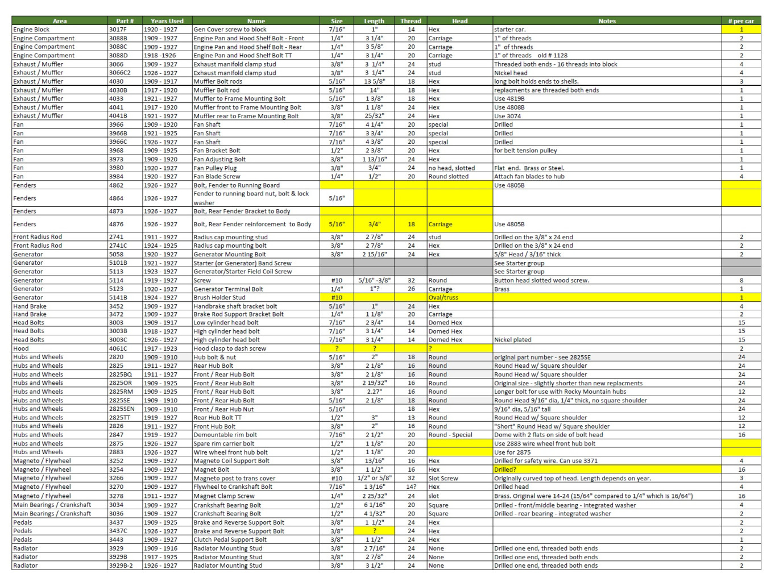779x582 pixels.
Task: Click the 'no head, slotted' head cell
Action: (x=459, y=168)
